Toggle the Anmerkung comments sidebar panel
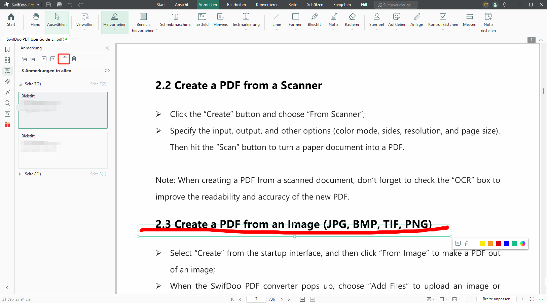 pos(7,71)
